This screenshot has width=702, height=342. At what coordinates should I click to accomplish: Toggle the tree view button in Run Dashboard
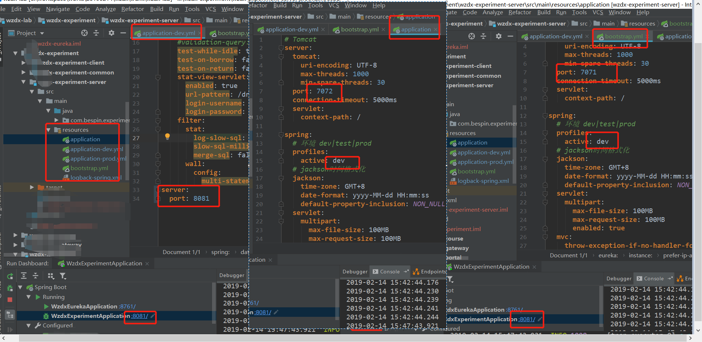[x=10, y=315]
